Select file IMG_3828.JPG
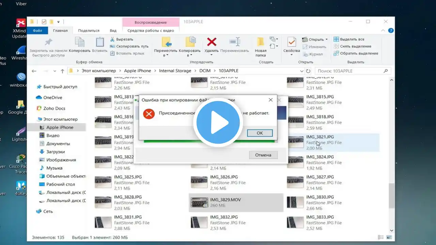 [140, 203]
